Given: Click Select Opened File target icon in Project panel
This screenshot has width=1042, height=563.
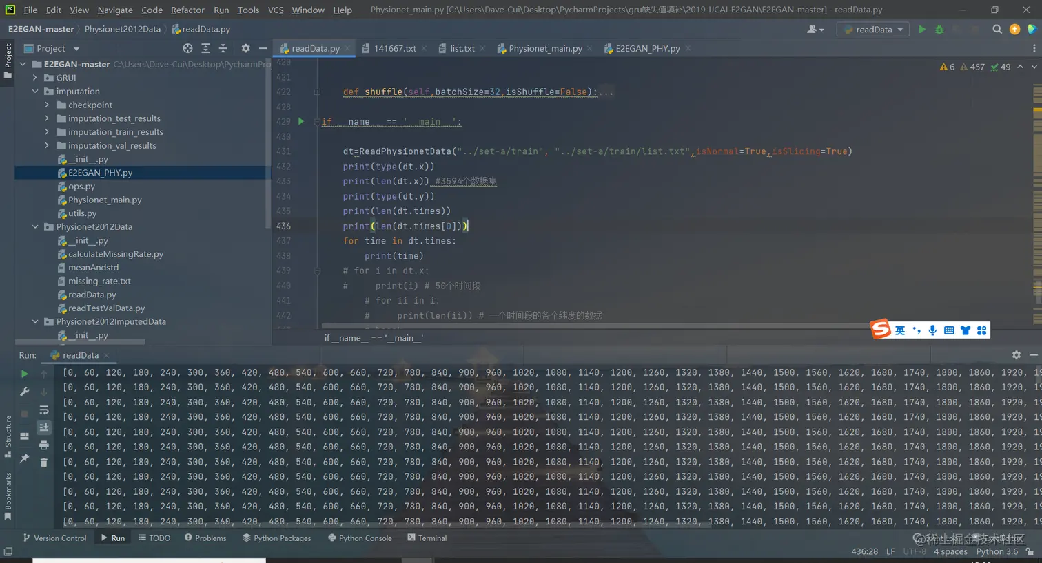Looking at the screenshot, I should tap(187, 48).
